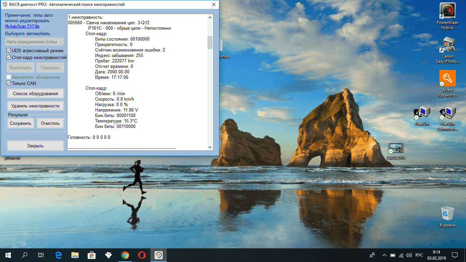Click the Закрыть button
The height and width of the screenshot is (262, 466).
click(x=35, y=146)
